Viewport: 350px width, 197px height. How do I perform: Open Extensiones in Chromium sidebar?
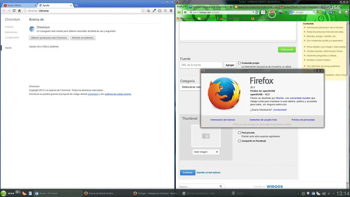pyautogui.click(x=11, y=32)
